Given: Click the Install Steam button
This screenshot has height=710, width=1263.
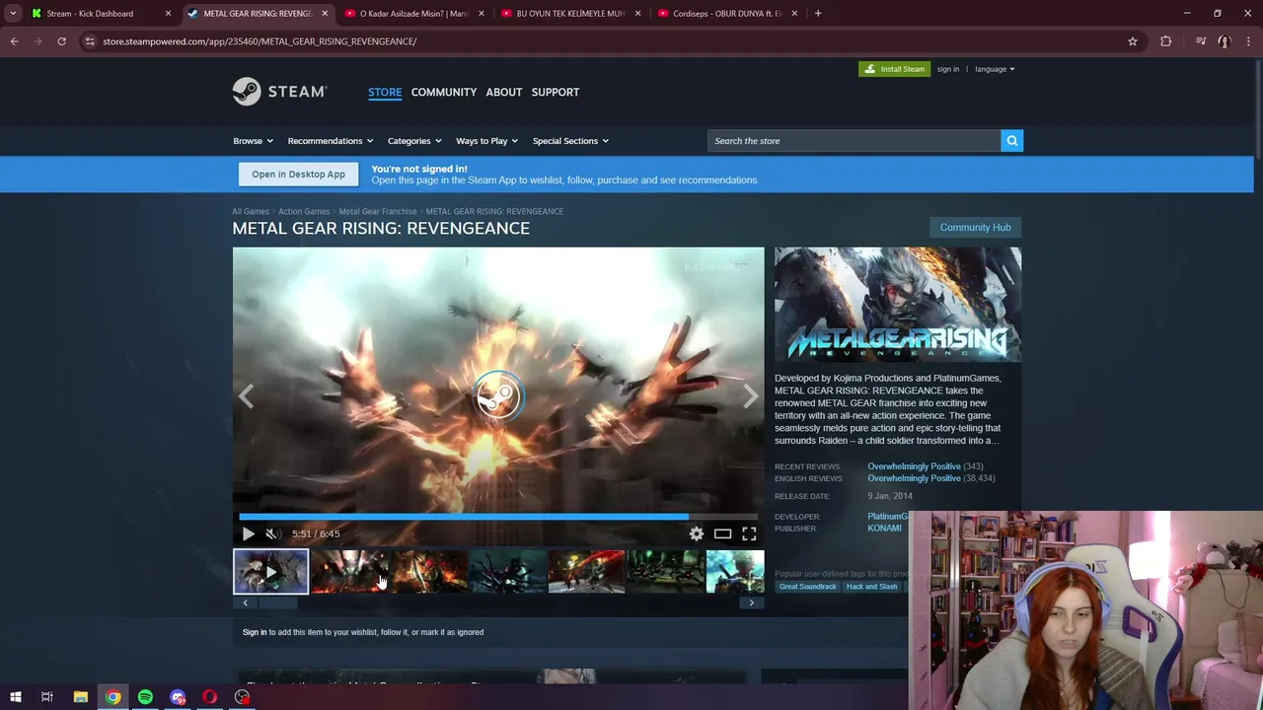Looking at the screenshot, I should 894,69.
